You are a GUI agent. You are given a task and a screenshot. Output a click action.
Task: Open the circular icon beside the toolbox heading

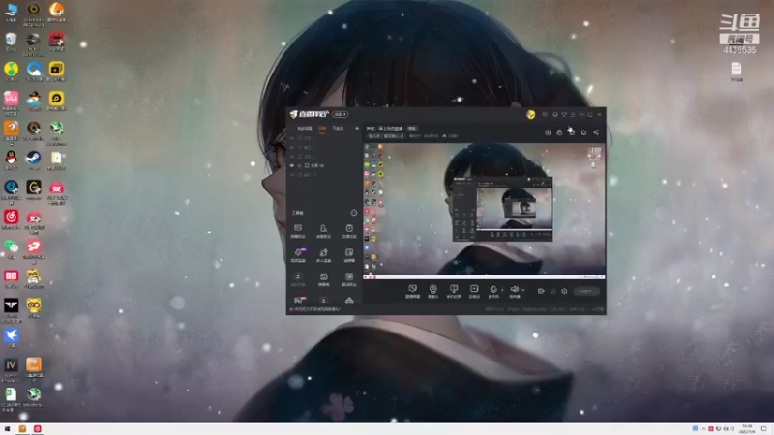click(x=353, y=213)
